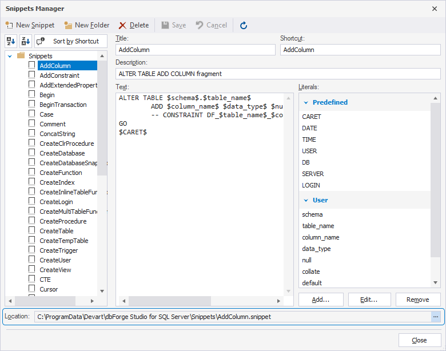
Task: Click inside the Title input field
Action: [x=196, y=50]
